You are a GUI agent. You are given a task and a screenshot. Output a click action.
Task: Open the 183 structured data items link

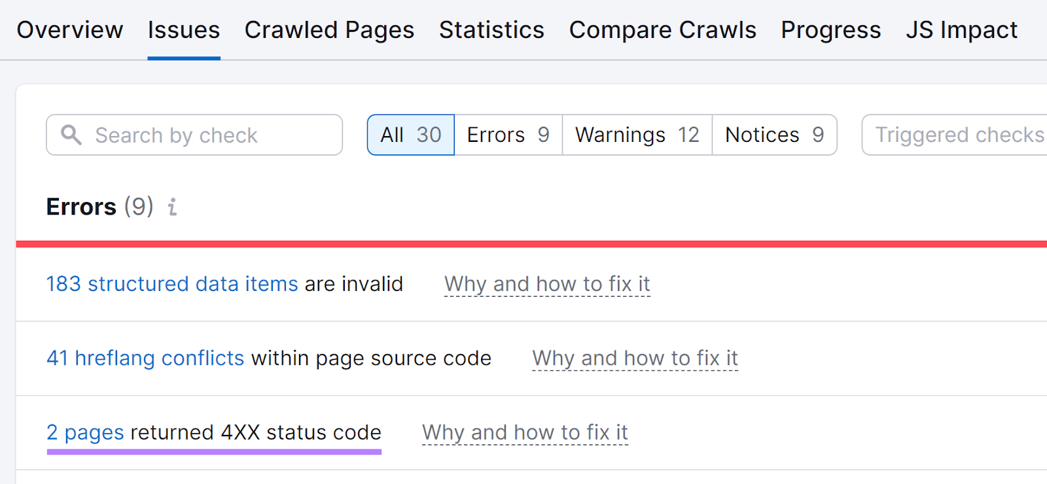172,284
